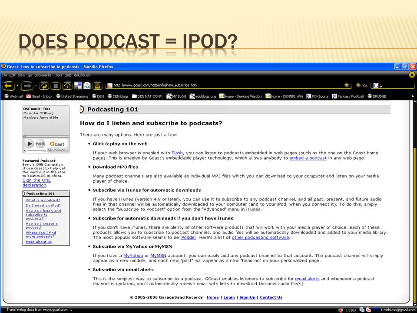Open the Fantasy Football bookmark
The width and height of the screenshot is (417, 313).
tap(348, 97)
